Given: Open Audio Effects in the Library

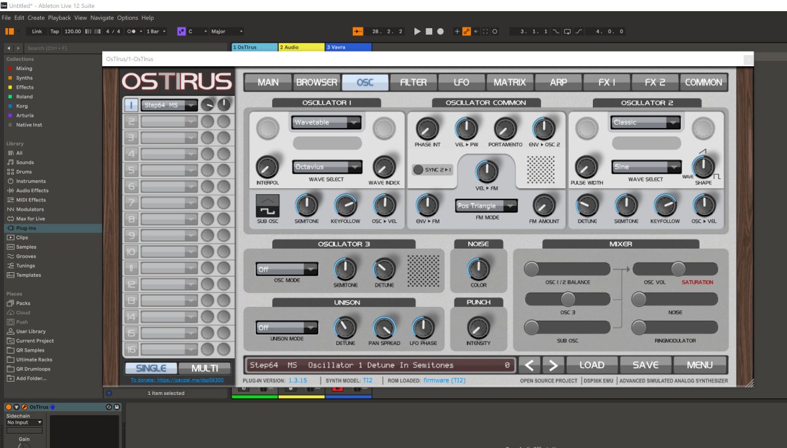Looking at the screenshot, I should point(32,190).
